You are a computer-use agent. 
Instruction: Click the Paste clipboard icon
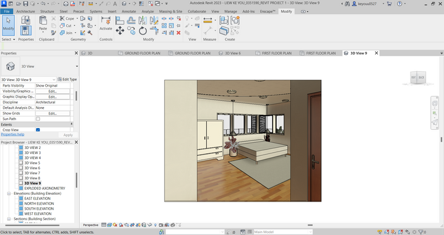43,23
